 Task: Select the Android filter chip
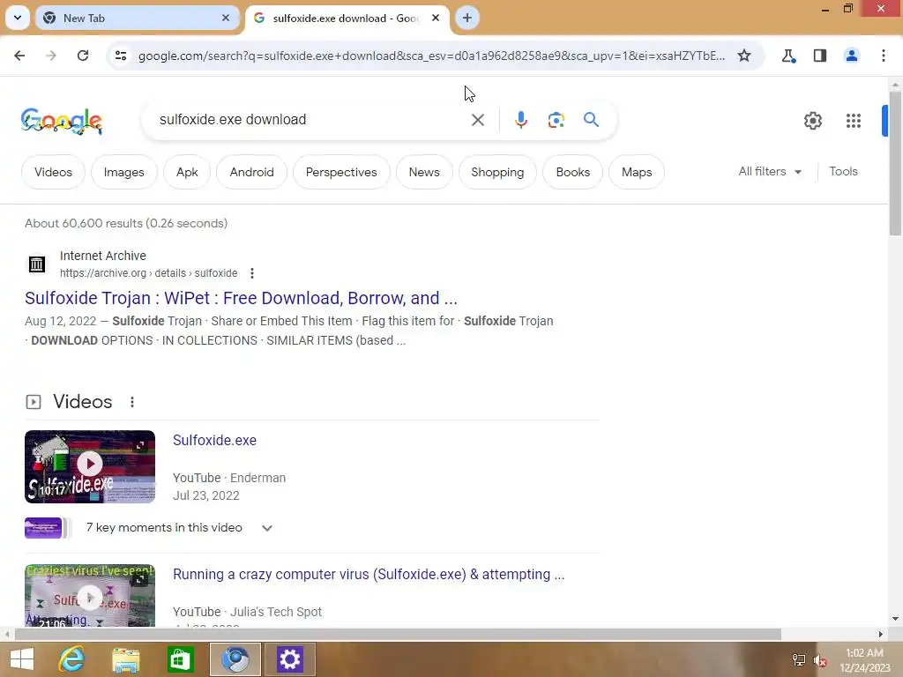coord(251,172)
